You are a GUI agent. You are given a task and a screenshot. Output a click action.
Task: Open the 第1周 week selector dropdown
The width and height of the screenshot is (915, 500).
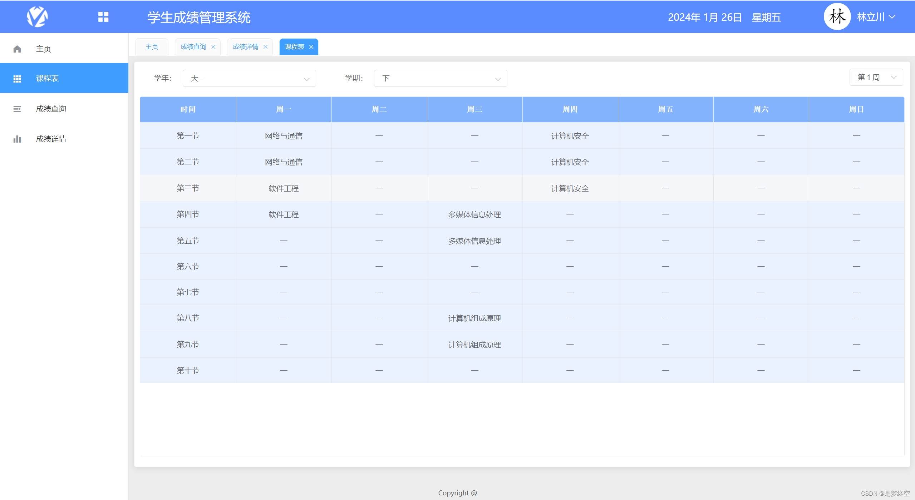(876, 77)
